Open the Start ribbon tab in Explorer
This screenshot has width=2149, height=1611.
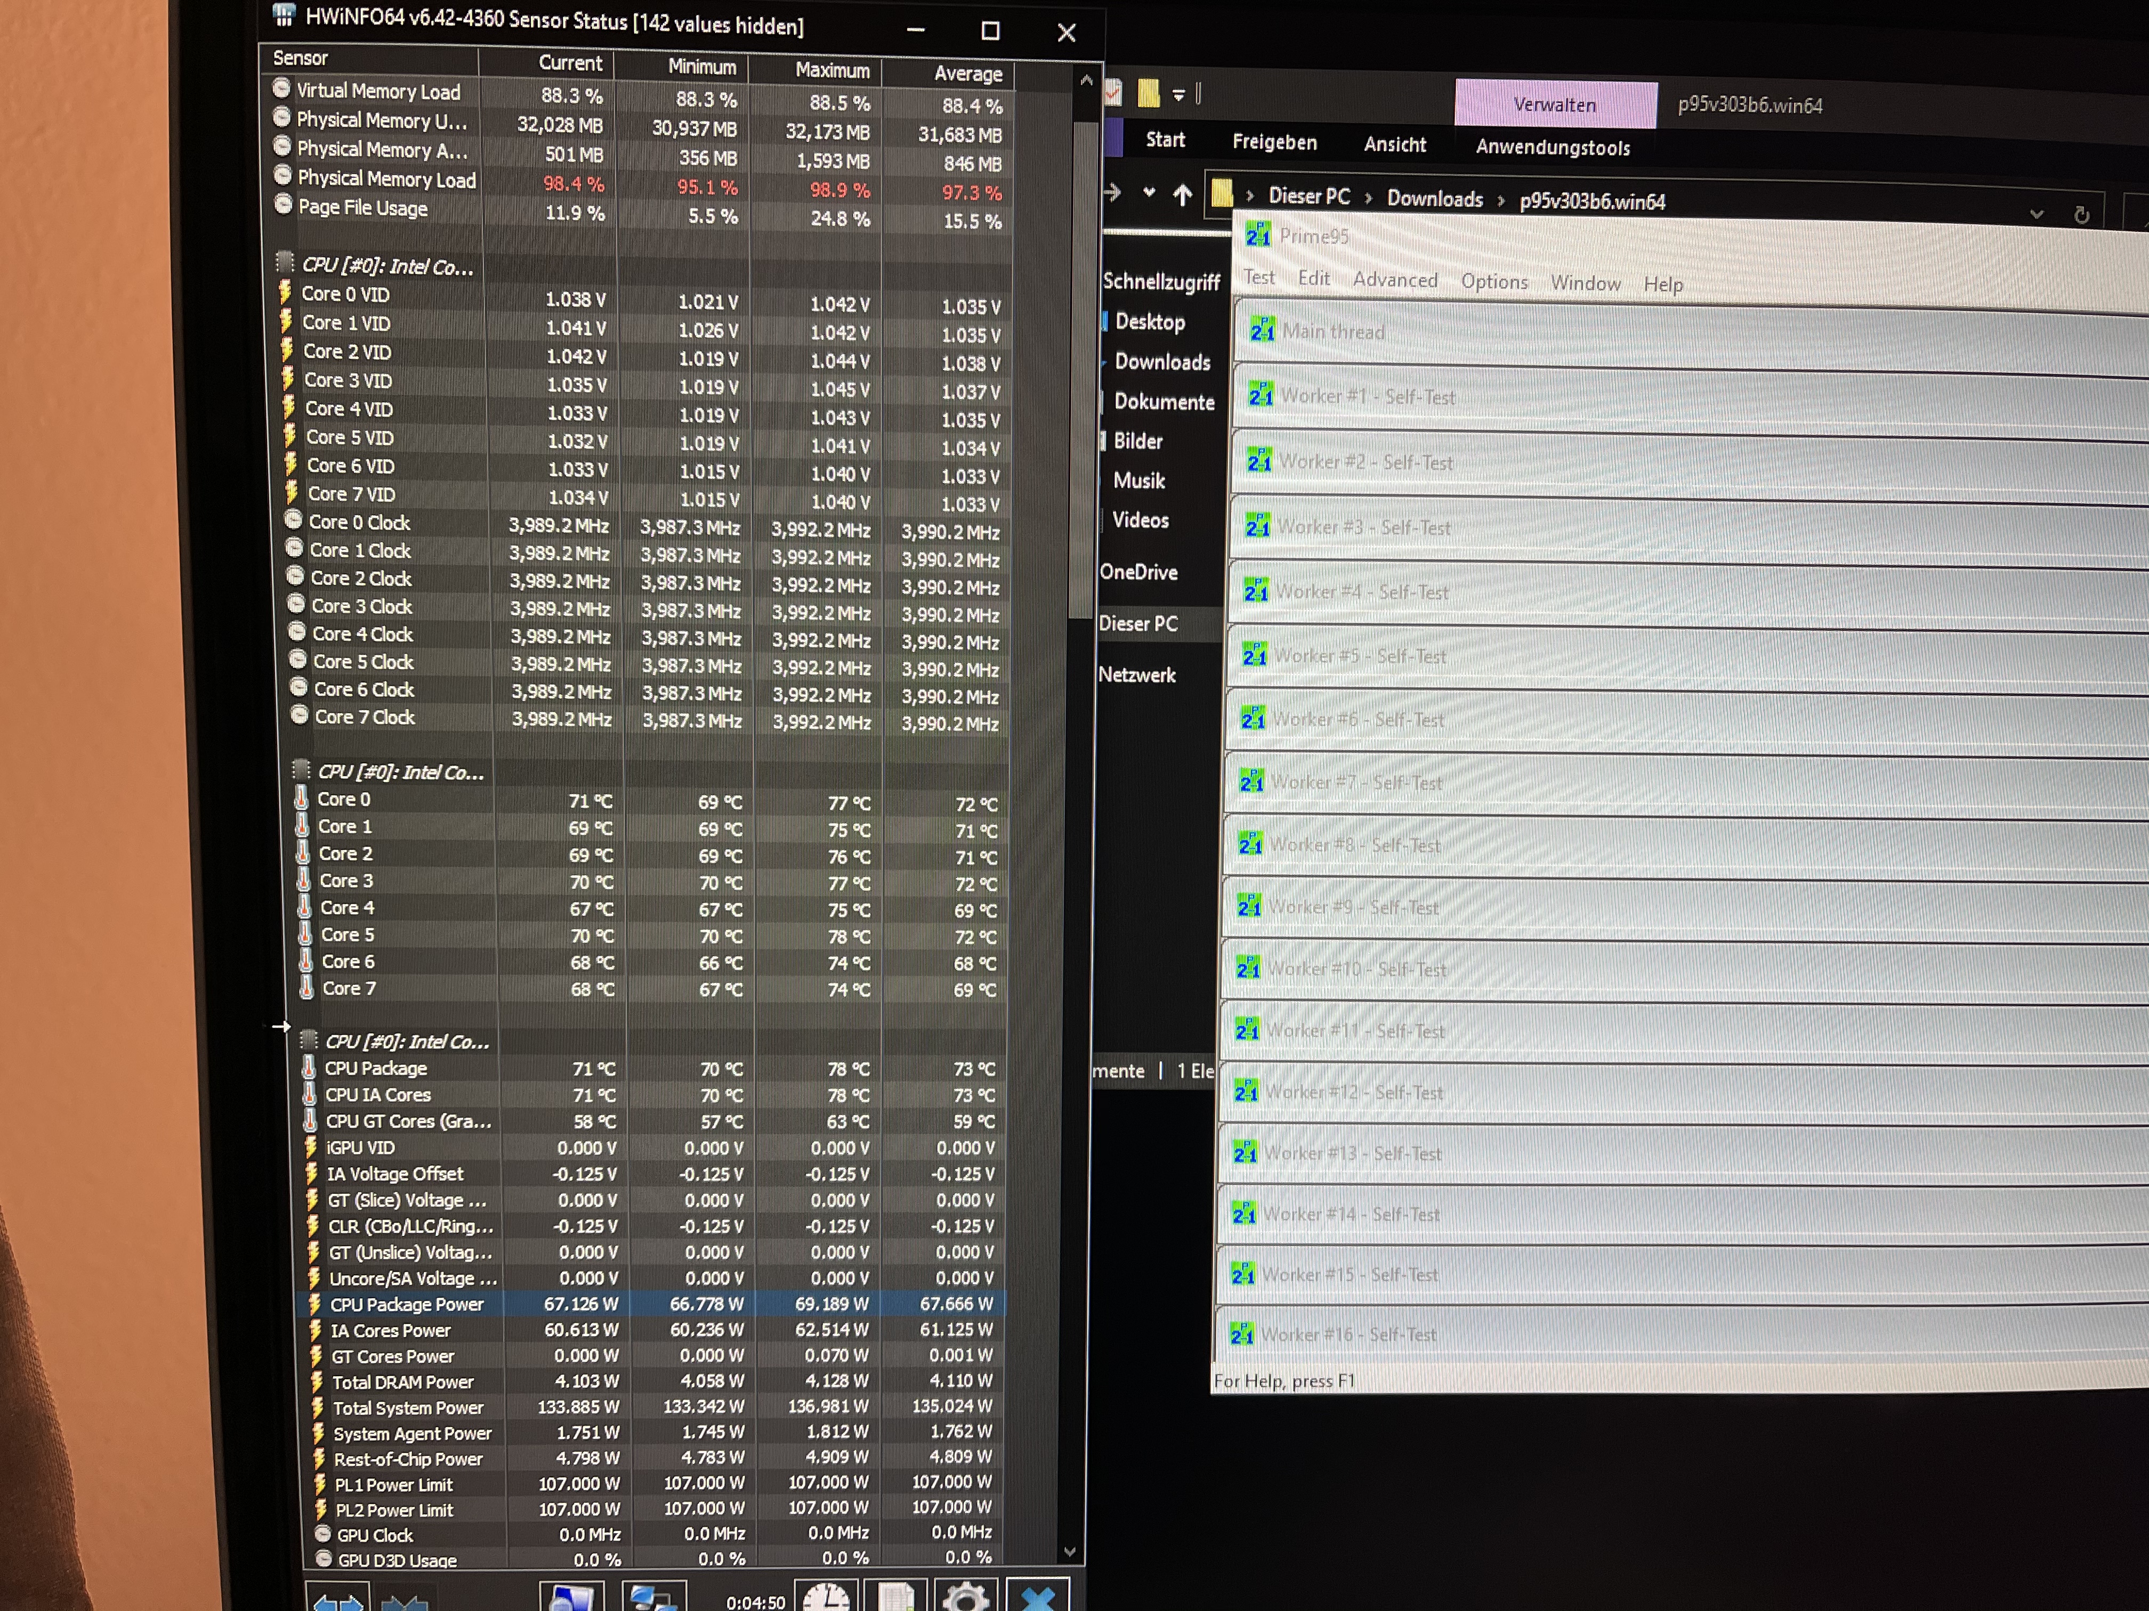coord(1165,140)
